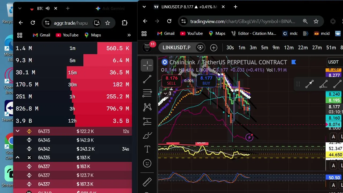Select the crosshair cursor tool in TradingView
This screenshot has width=343, height=193.
tap(147, 65)
